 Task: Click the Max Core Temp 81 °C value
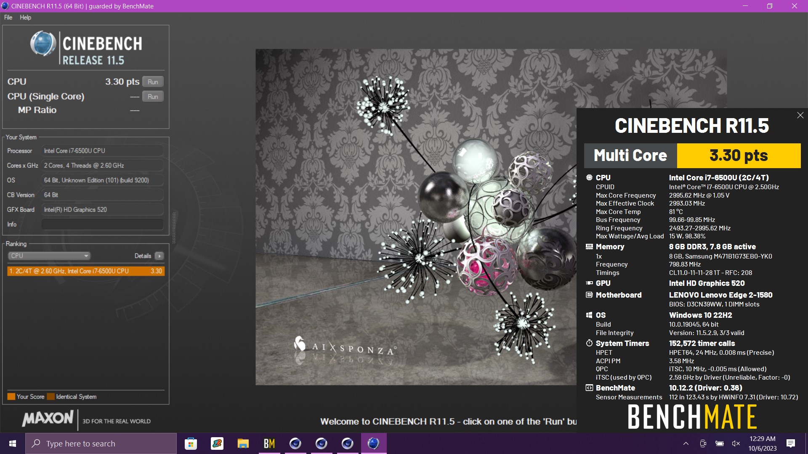click(676, 212)
